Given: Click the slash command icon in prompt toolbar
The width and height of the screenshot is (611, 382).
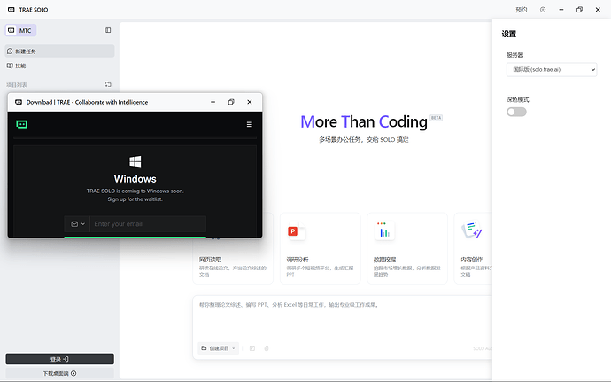Looking at the screenshot, I should point(252,348).
